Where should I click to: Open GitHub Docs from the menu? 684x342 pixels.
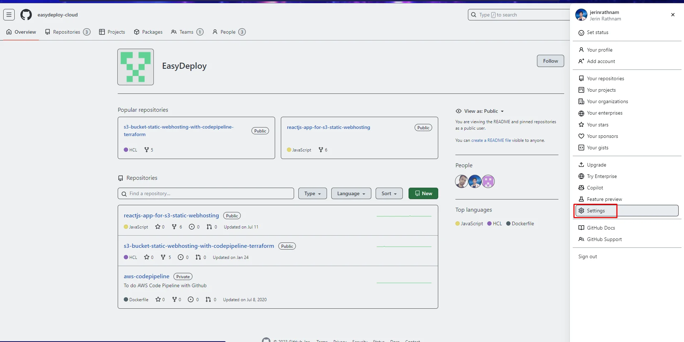point(627,228)
